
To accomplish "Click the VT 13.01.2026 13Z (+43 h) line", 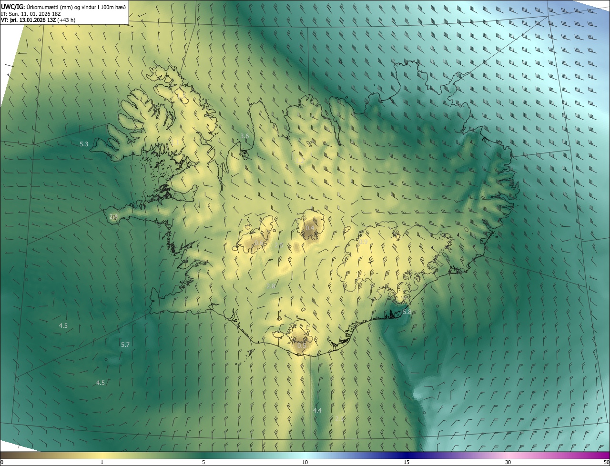I will point(38,20).
